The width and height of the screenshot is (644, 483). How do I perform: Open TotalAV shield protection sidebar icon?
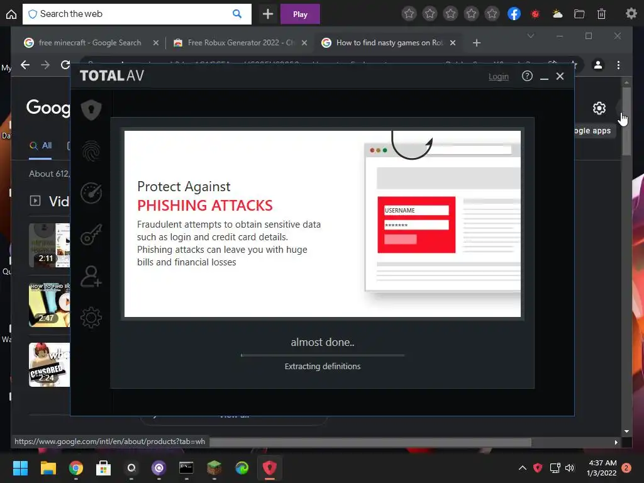pyautogui.click(x=91, y=109)
